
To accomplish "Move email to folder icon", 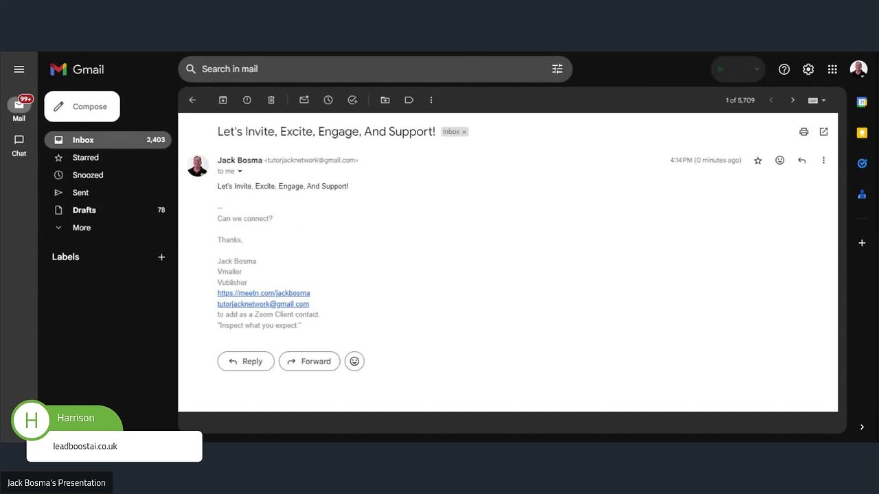I will tap(385, 100).
